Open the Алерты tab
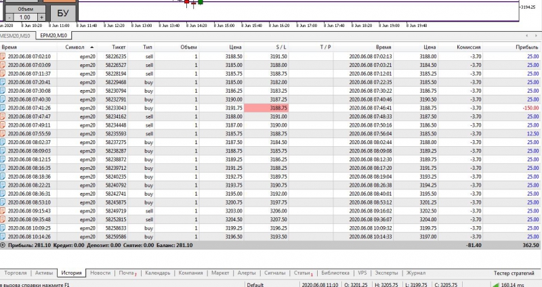 tap(247, 273)
